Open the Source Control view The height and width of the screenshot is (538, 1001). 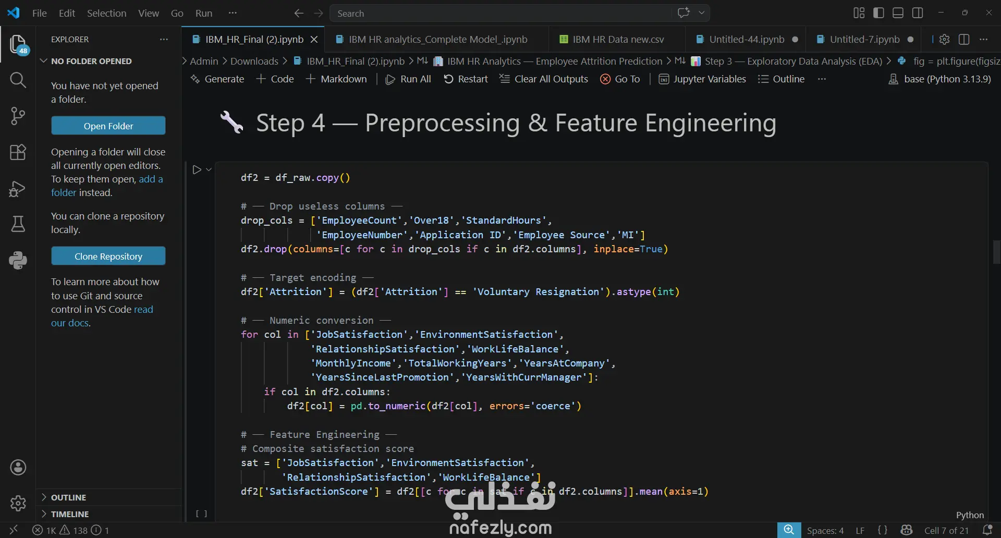click(18, 116)
